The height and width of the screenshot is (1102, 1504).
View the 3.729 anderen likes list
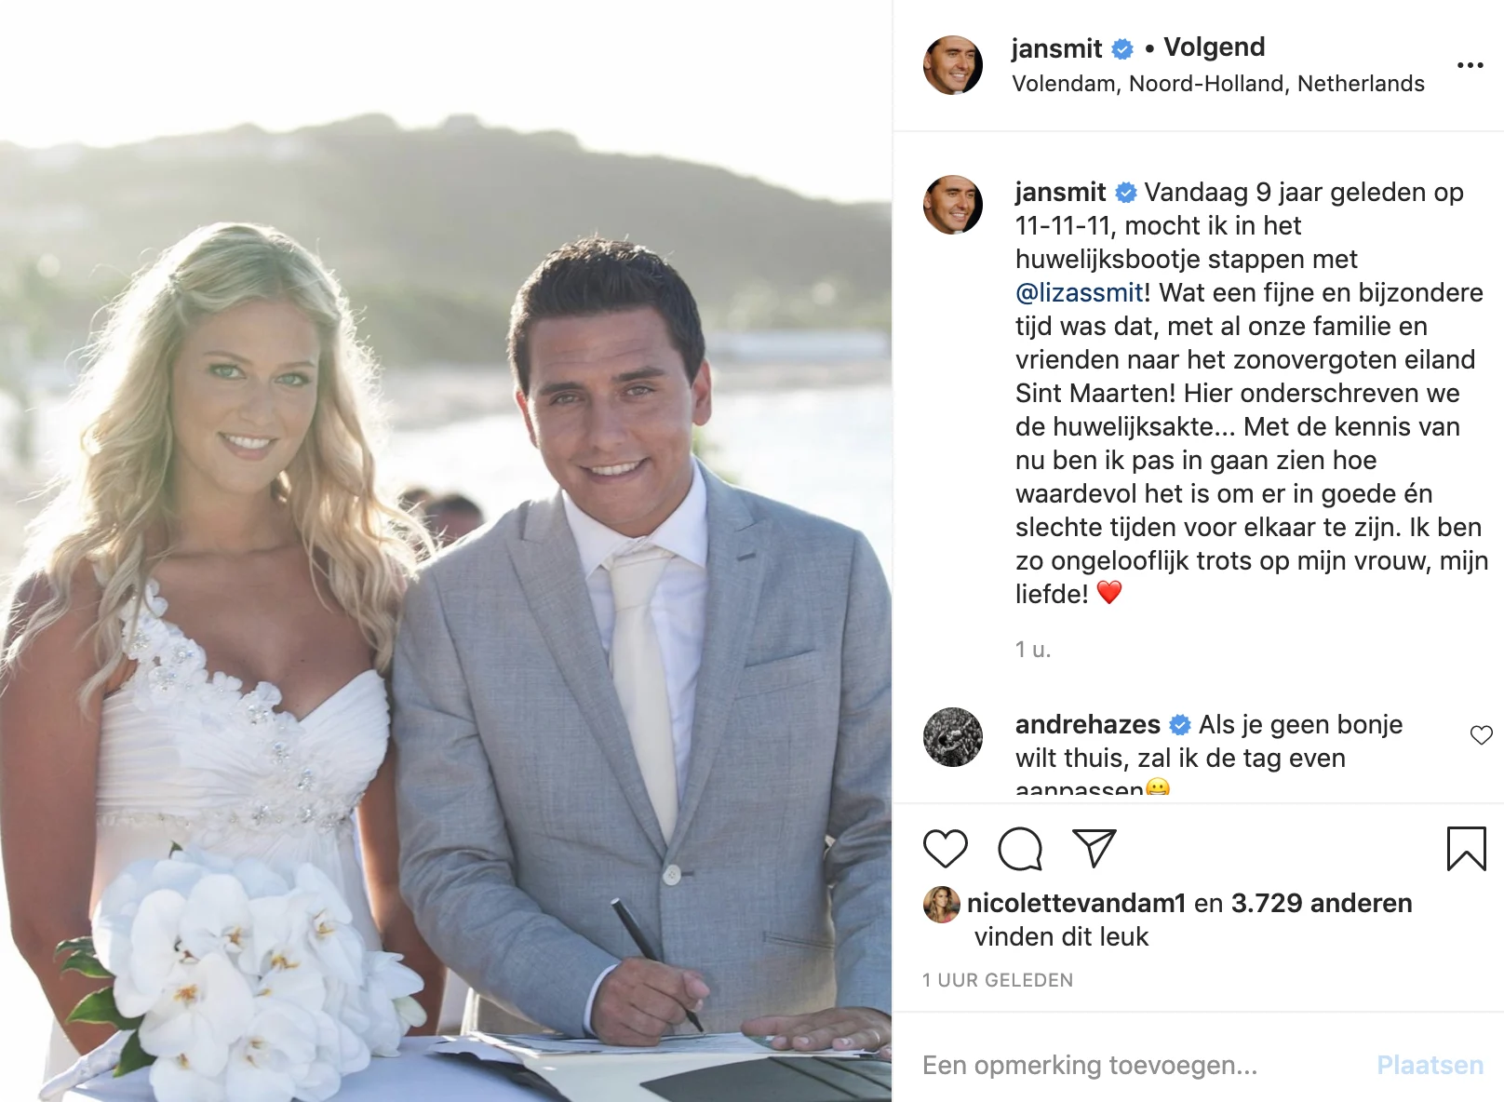click(1322, 904)
